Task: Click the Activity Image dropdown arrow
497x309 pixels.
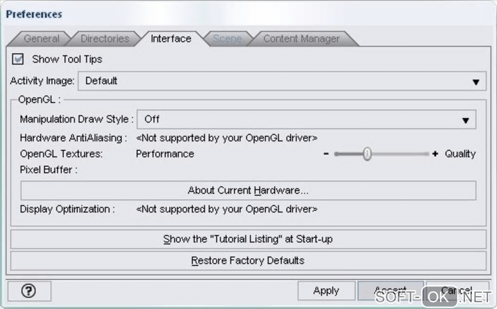Action: pyautogui.click(x=476, y=82)
